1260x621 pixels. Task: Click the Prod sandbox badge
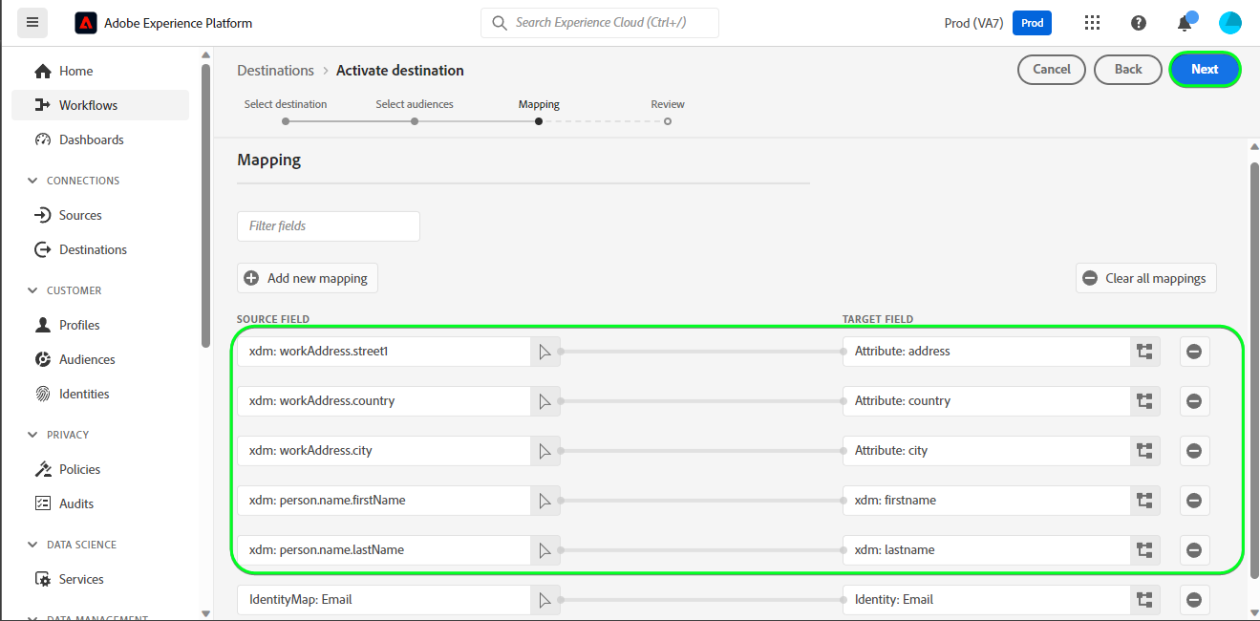pos(1032,23)
